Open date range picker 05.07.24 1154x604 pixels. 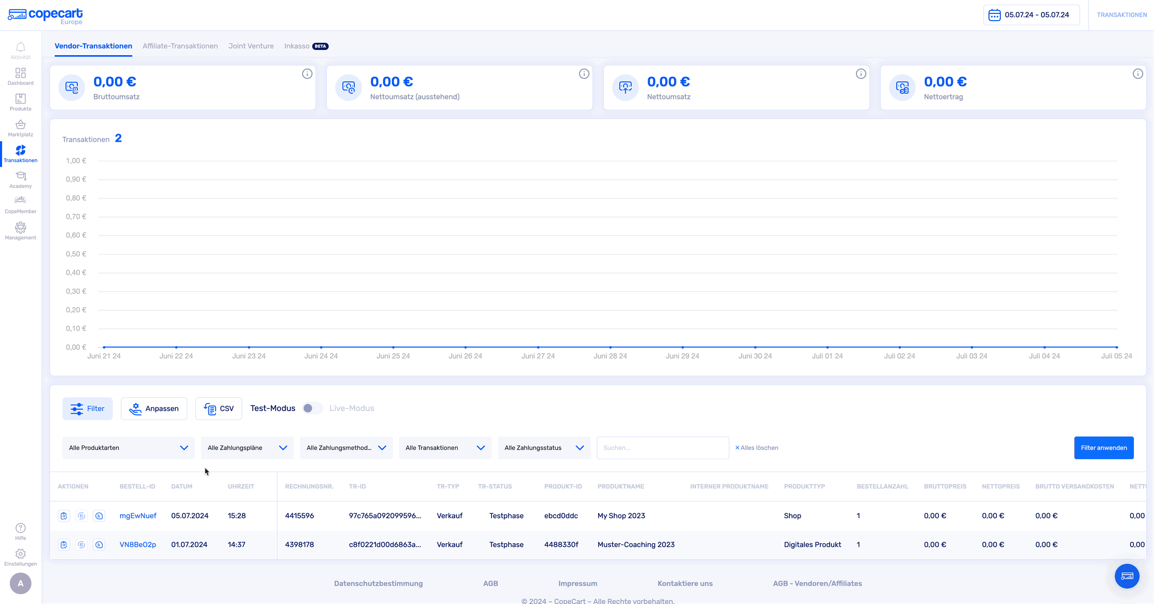coord(1031,15)
